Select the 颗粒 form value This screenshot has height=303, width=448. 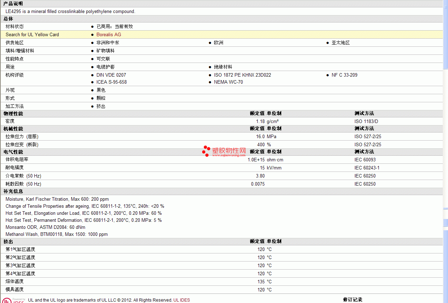[101, 98]
